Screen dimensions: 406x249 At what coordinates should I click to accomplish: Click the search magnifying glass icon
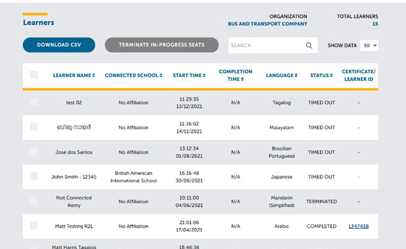(309, 45)
